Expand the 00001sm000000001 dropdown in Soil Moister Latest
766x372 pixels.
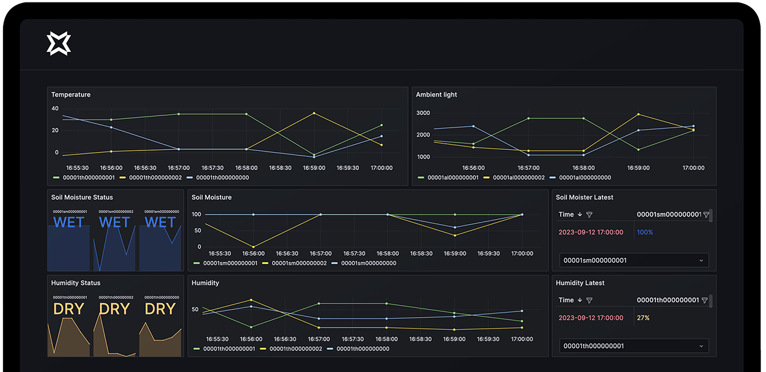tap(633, 260)
